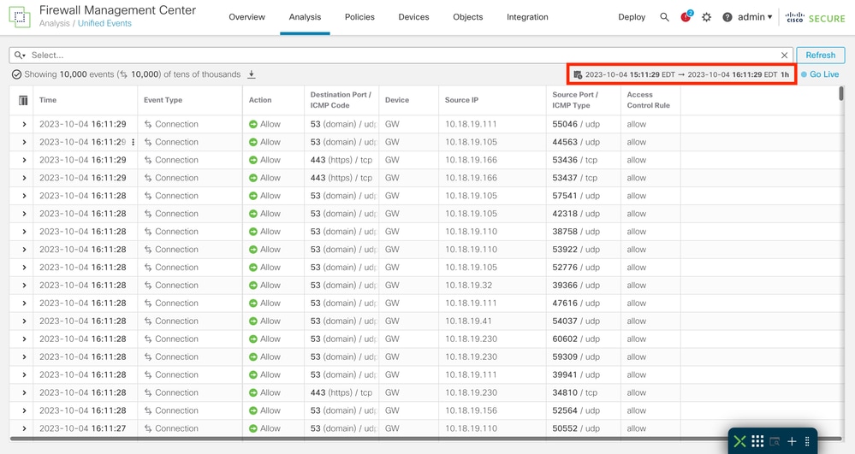The image size is (855, 454).
Task: Click the Action column header
Action: click(x=260, y=100)
